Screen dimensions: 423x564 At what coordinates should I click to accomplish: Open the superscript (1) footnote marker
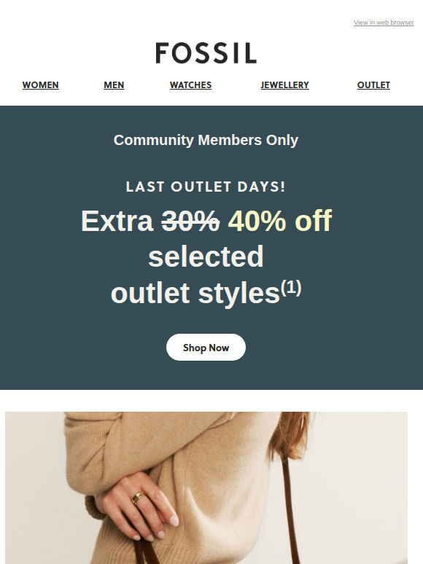point(291,288)
